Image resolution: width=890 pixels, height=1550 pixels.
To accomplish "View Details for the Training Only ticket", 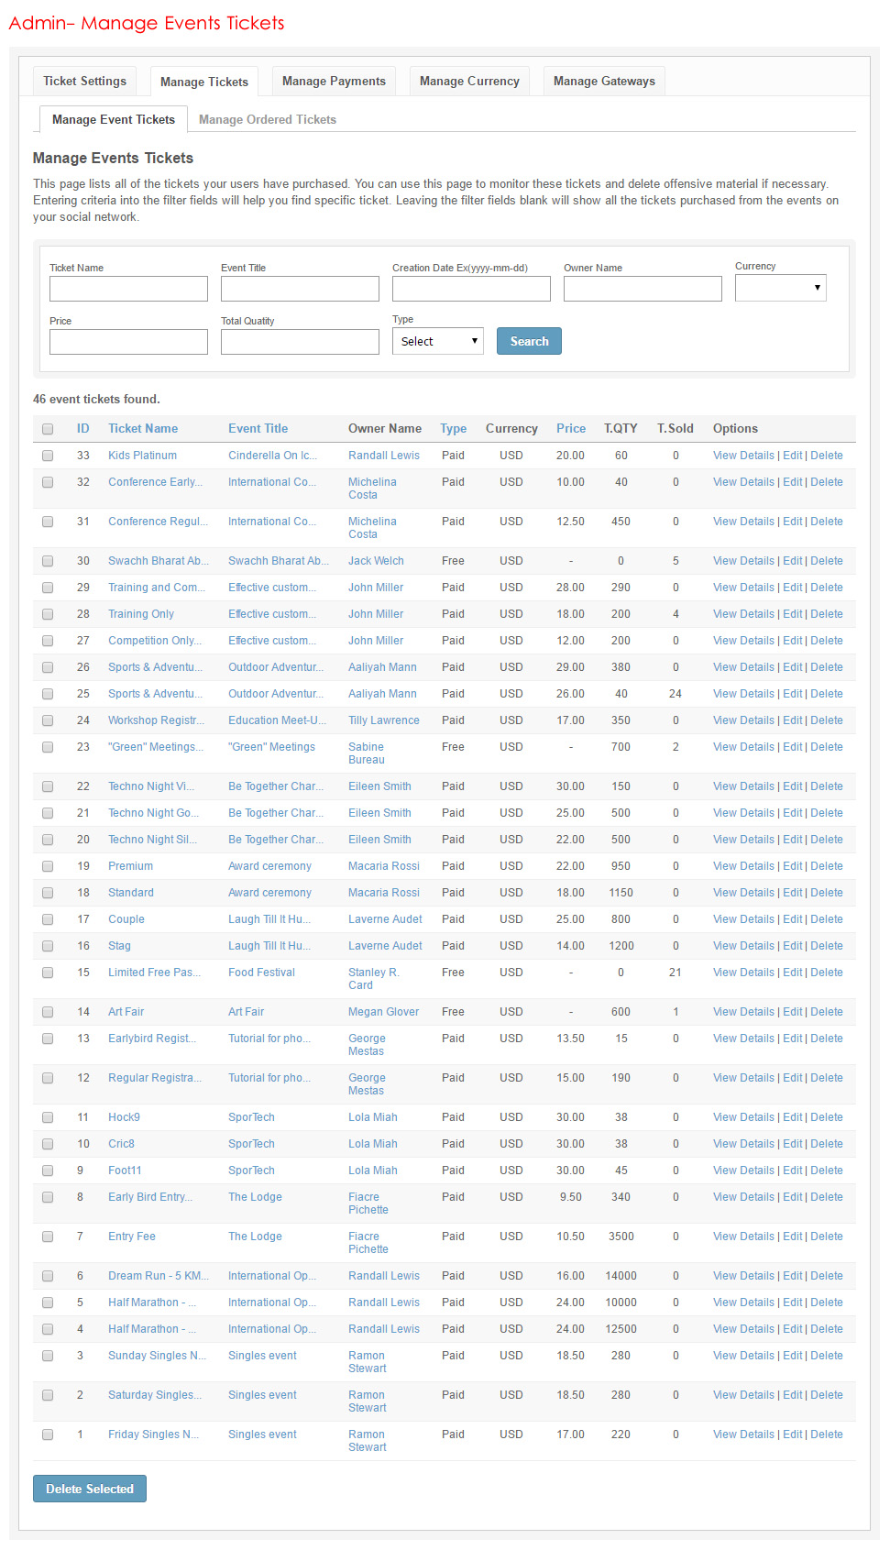I will click(x=743, y=614).
